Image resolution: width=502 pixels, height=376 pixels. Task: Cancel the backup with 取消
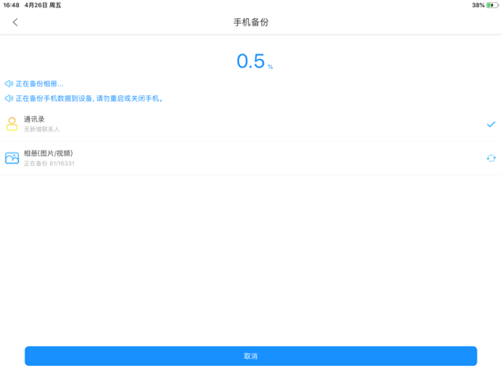pos(251,356)
